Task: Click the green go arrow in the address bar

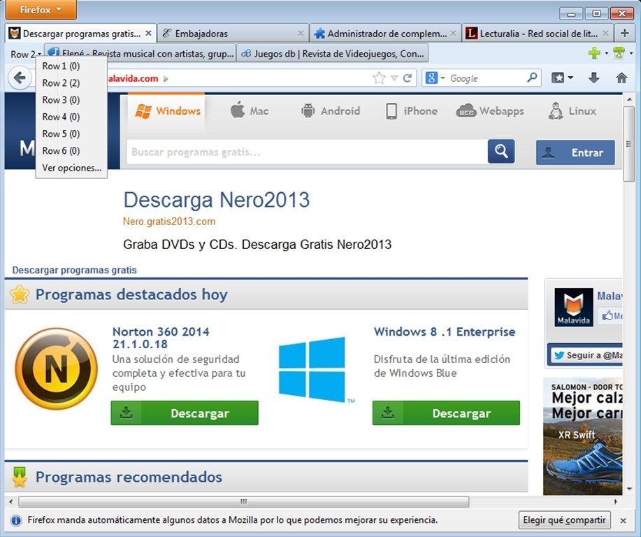Action: pos(166,79)
